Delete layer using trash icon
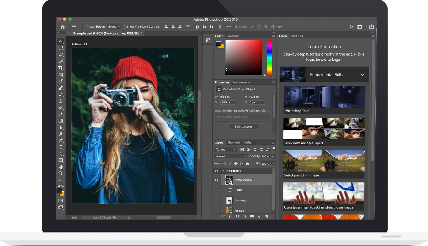The image size is (428, 246). (266, 216)
